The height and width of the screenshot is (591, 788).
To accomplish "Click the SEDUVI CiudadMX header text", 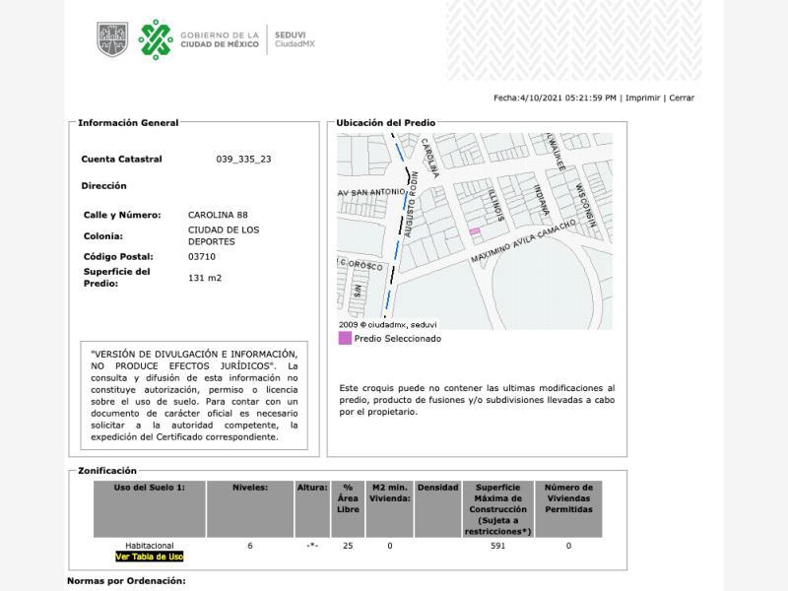I will point(295,39).
